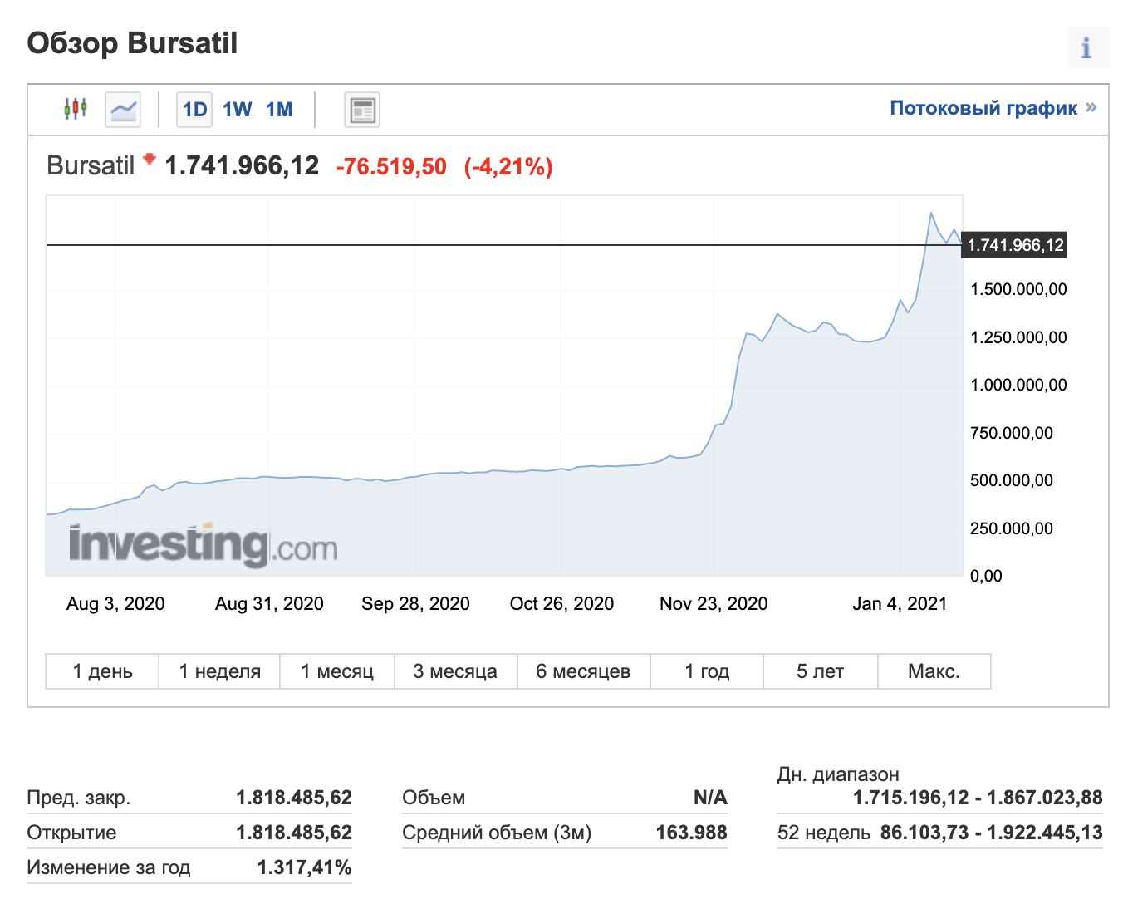1123x899 pixels.
Task: Select the Макс. time range
Action: point(934,671)
